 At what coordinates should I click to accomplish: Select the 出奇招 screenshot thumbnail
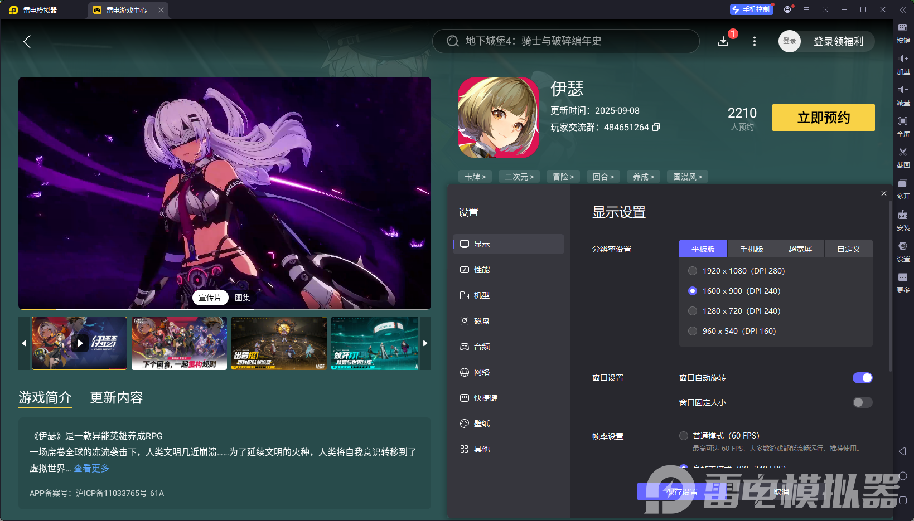pyautogui.click(x=279, y=343)
